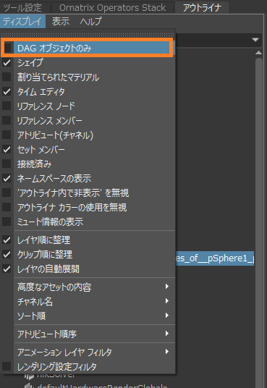The height and width of the screenshot is (388, 267).
Task: Uncheck セット メンバー option
Action: [7, 149]
